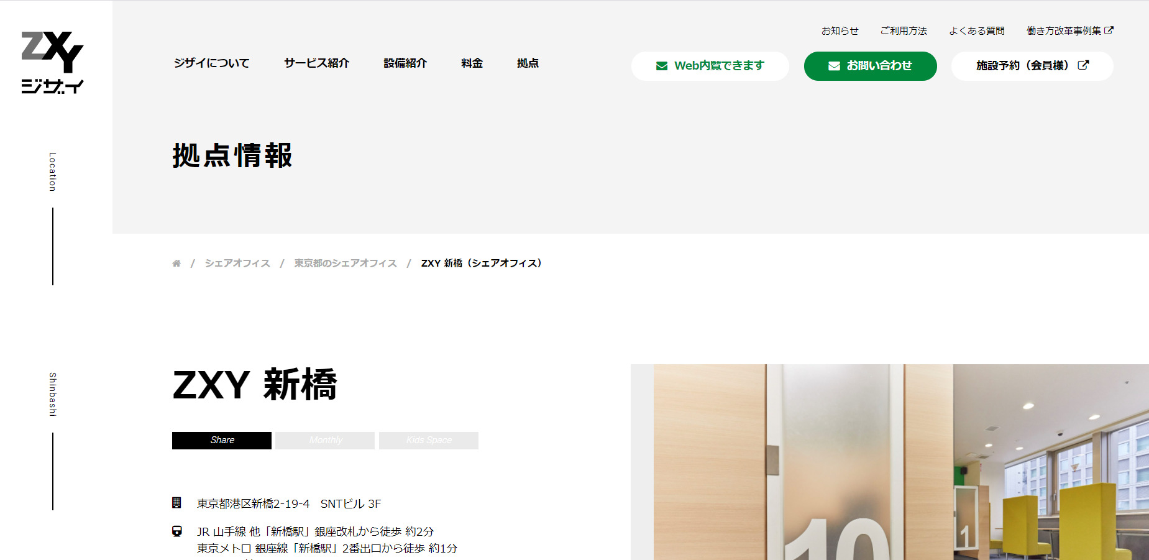The image size is (1149, 560).
Task: Open the サービス紹介 menu
Action: click(316, 63)
